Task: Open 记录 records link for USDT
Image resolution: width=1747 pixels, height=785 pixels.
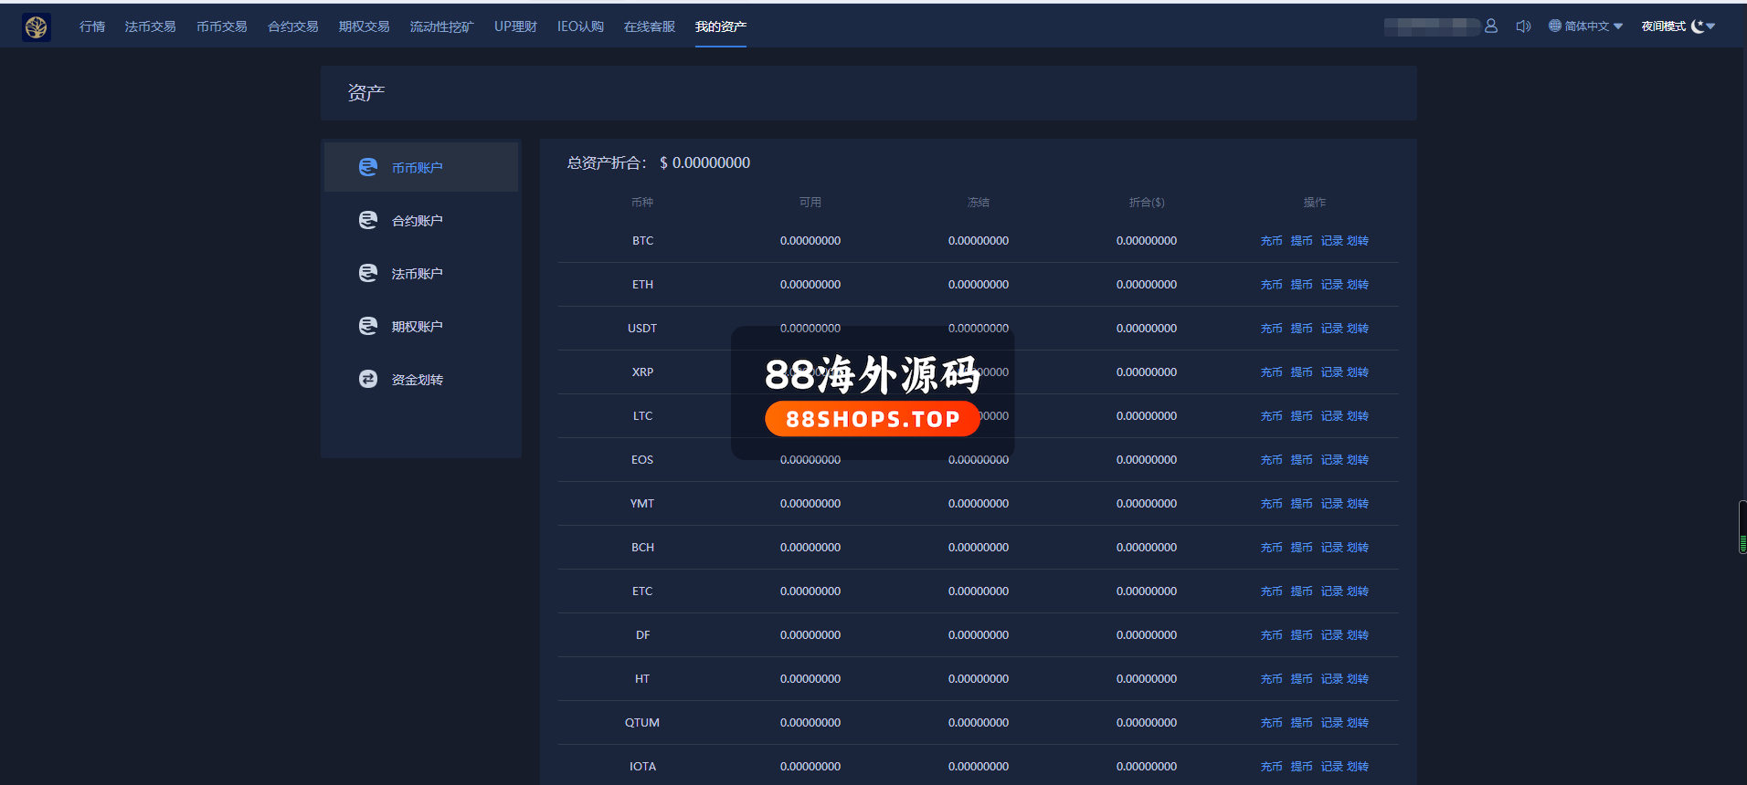Action: pos(1331,329)
